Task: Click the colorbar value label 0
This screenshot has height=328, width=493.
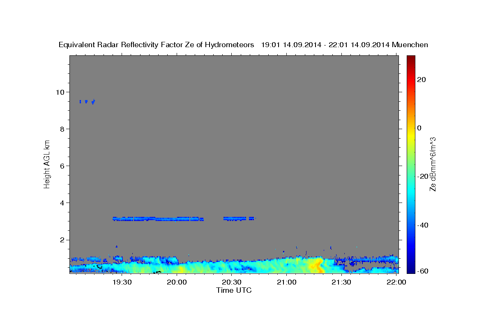Action: click(x=419, y=128)
